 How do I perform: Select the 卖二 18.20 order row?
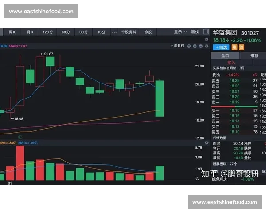click(235, 97)
